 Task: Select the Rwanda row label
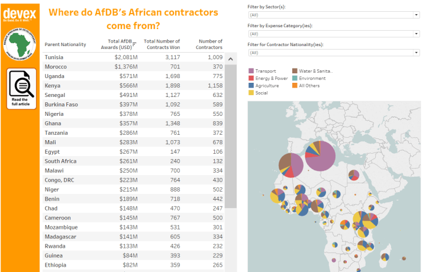tap(55, 246)
